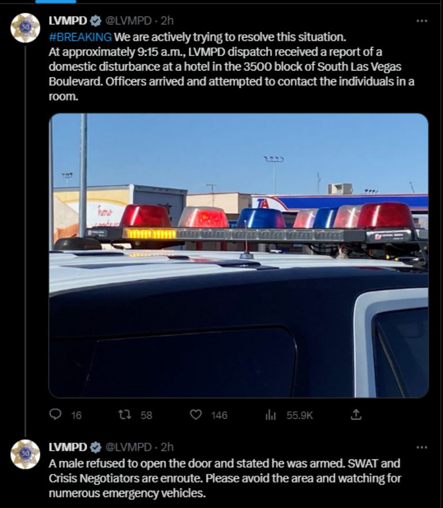Click the repost icon showing 58
This screenshot has height=508, width=443.
125,414
